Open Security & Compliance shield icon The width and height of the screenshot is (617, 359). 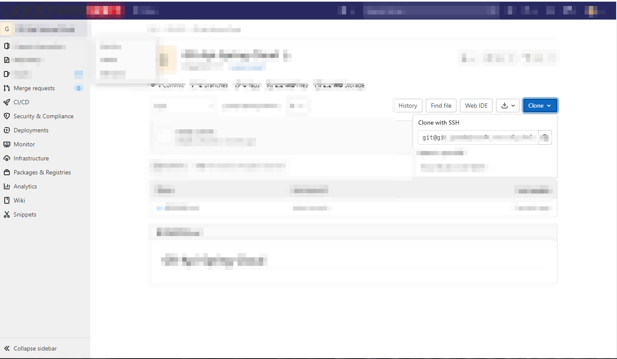pos(7,116)
